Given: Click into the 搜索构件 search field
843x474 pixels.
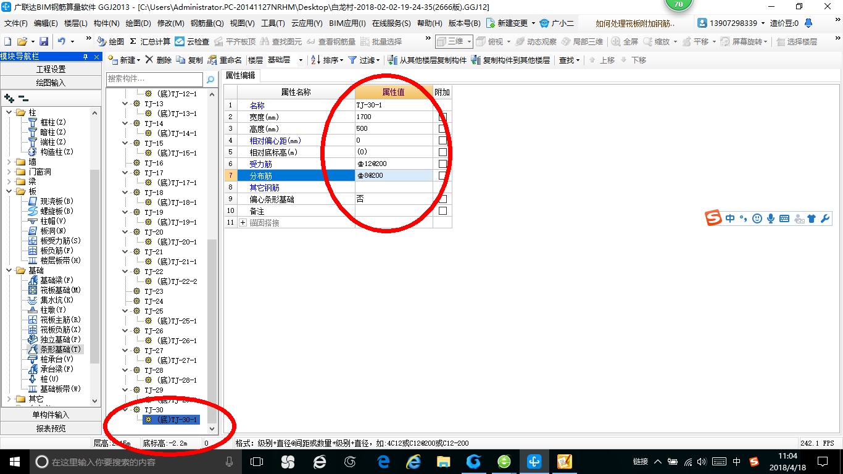Looking at the screenshot, I should click(x=154, y=79).
